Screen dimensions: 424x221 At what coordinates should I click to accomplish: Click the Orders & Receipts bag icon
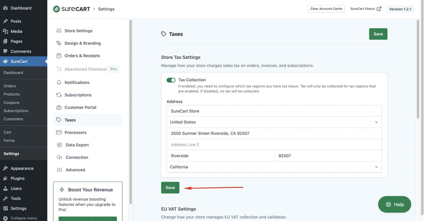click(59, 55)
